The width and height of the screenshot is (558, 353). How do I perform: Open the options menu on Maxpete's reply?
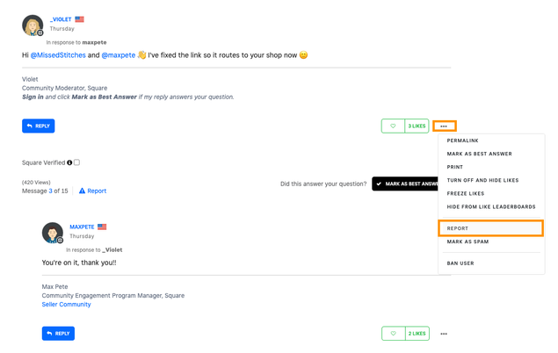(x=444, y=334)
